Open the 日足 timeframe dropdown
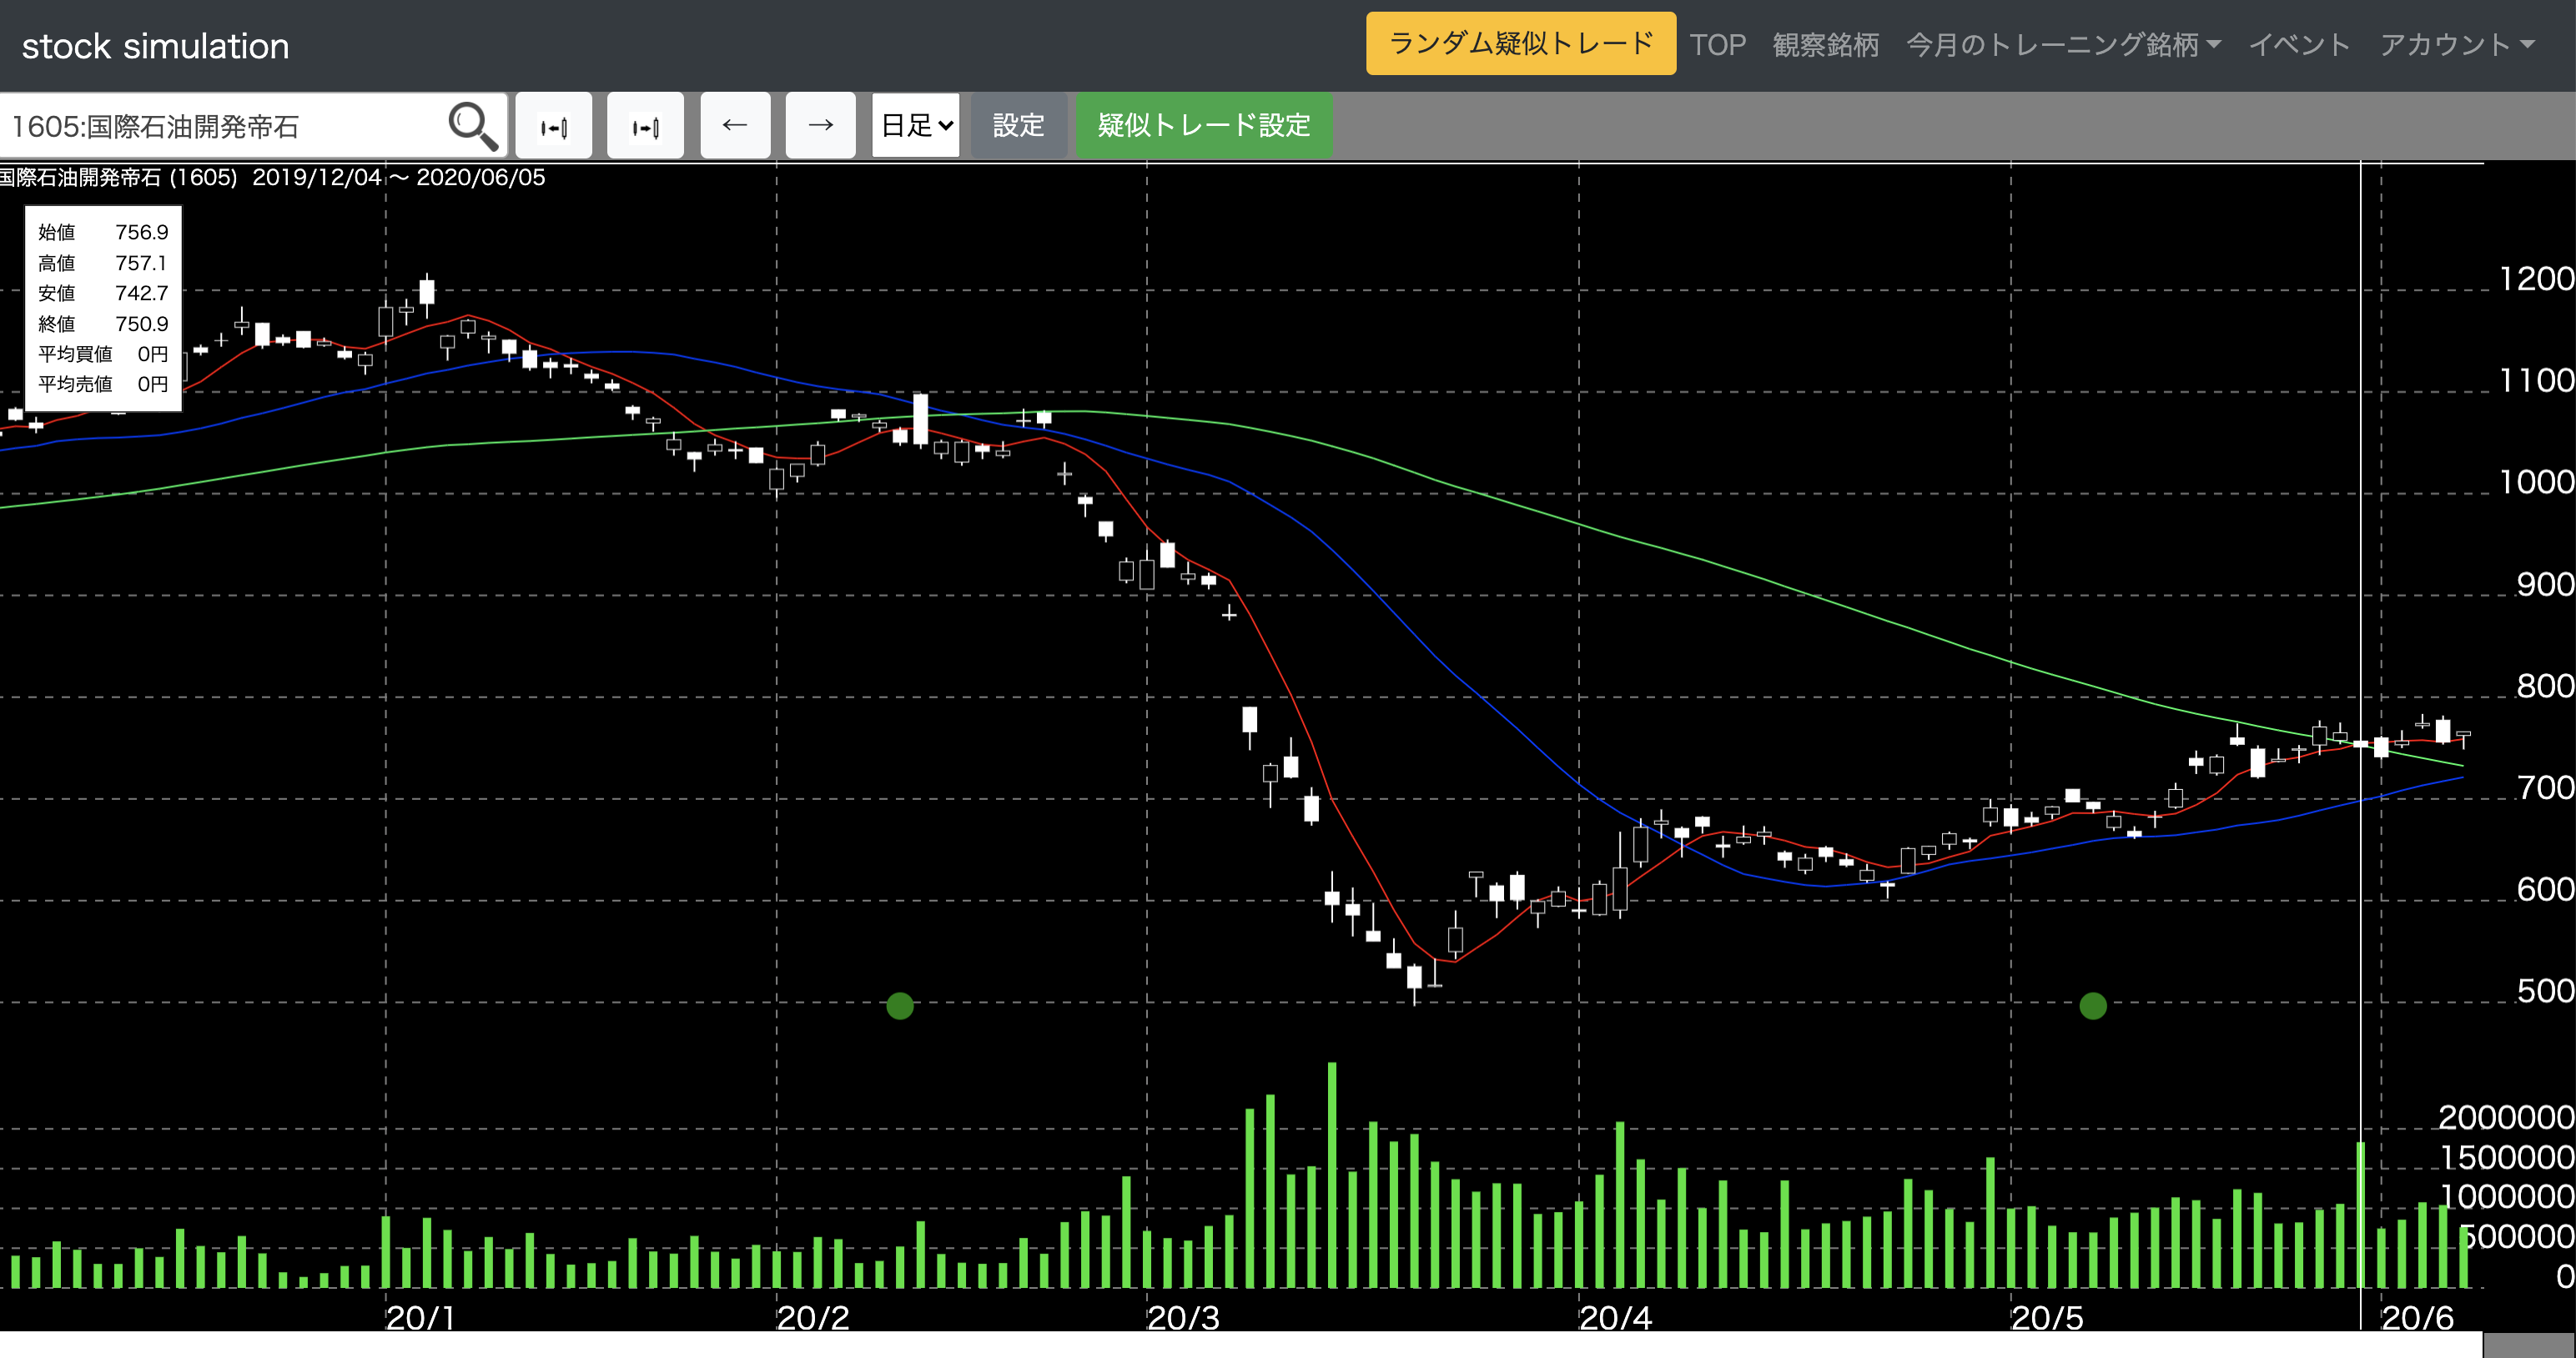This screenshot has height=1358, width=2576. tap(915, 126)
